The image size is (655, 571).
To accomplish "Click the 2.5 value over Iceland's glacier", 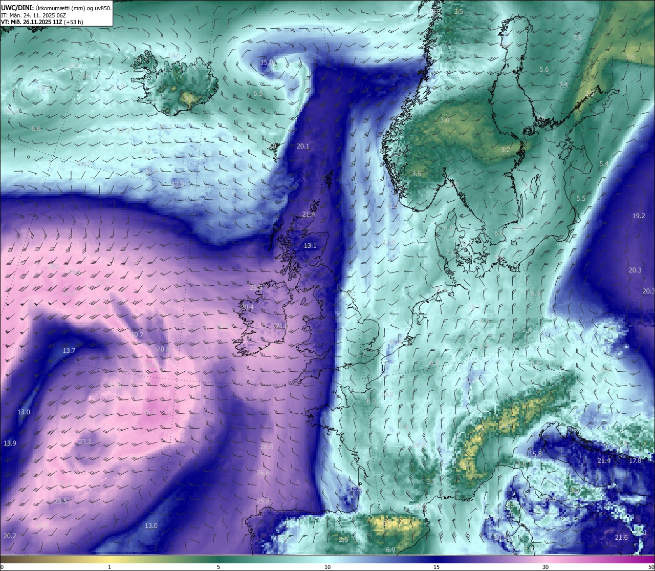I will (x=189, y=98).
